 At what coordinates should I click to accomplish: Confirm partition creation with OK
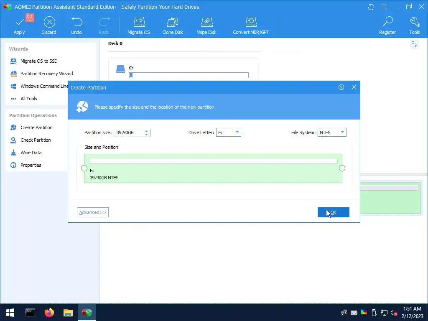(x=333, y=212)
